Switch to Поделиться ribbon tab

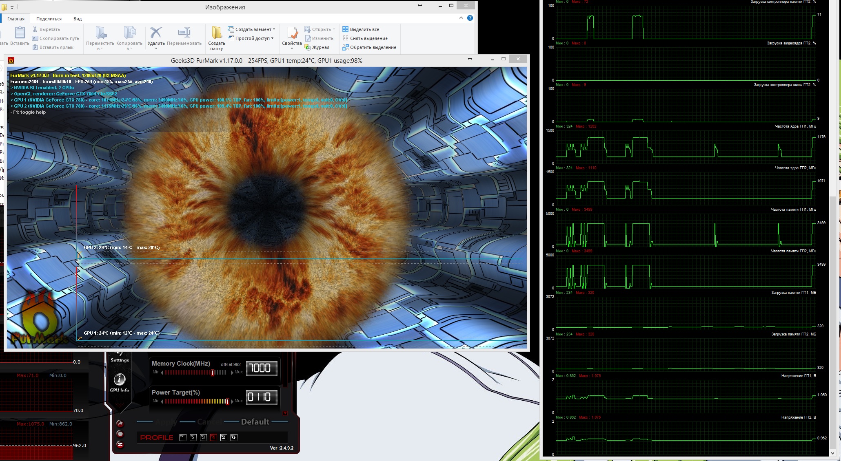pos(49,19)
